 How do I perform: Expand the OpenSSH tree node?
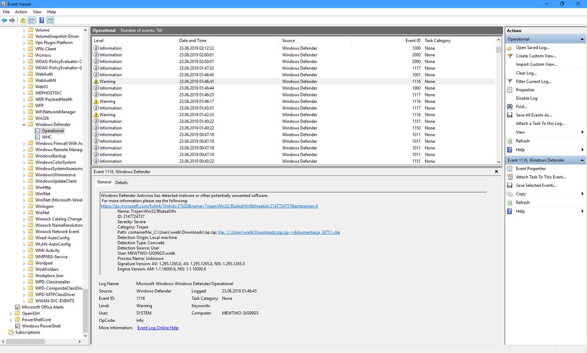[11, 314]
